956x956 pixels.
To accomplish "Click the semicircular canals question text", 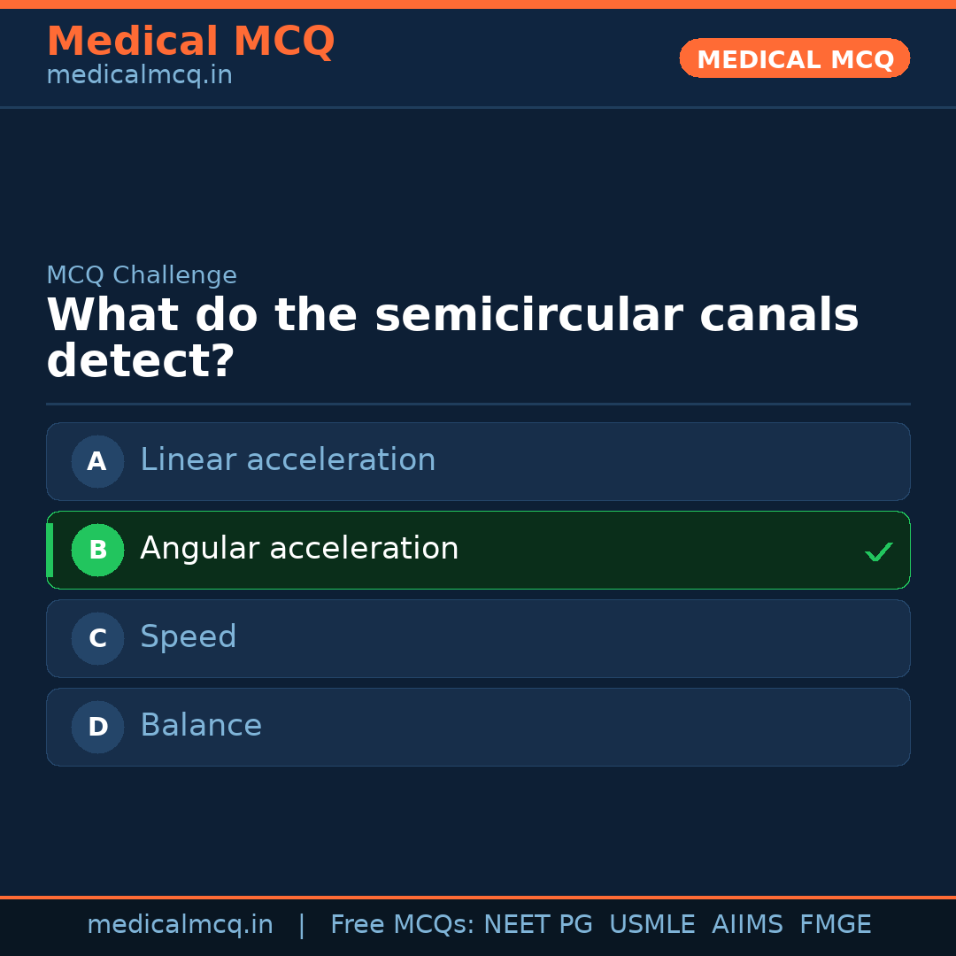I will point(452,338).
